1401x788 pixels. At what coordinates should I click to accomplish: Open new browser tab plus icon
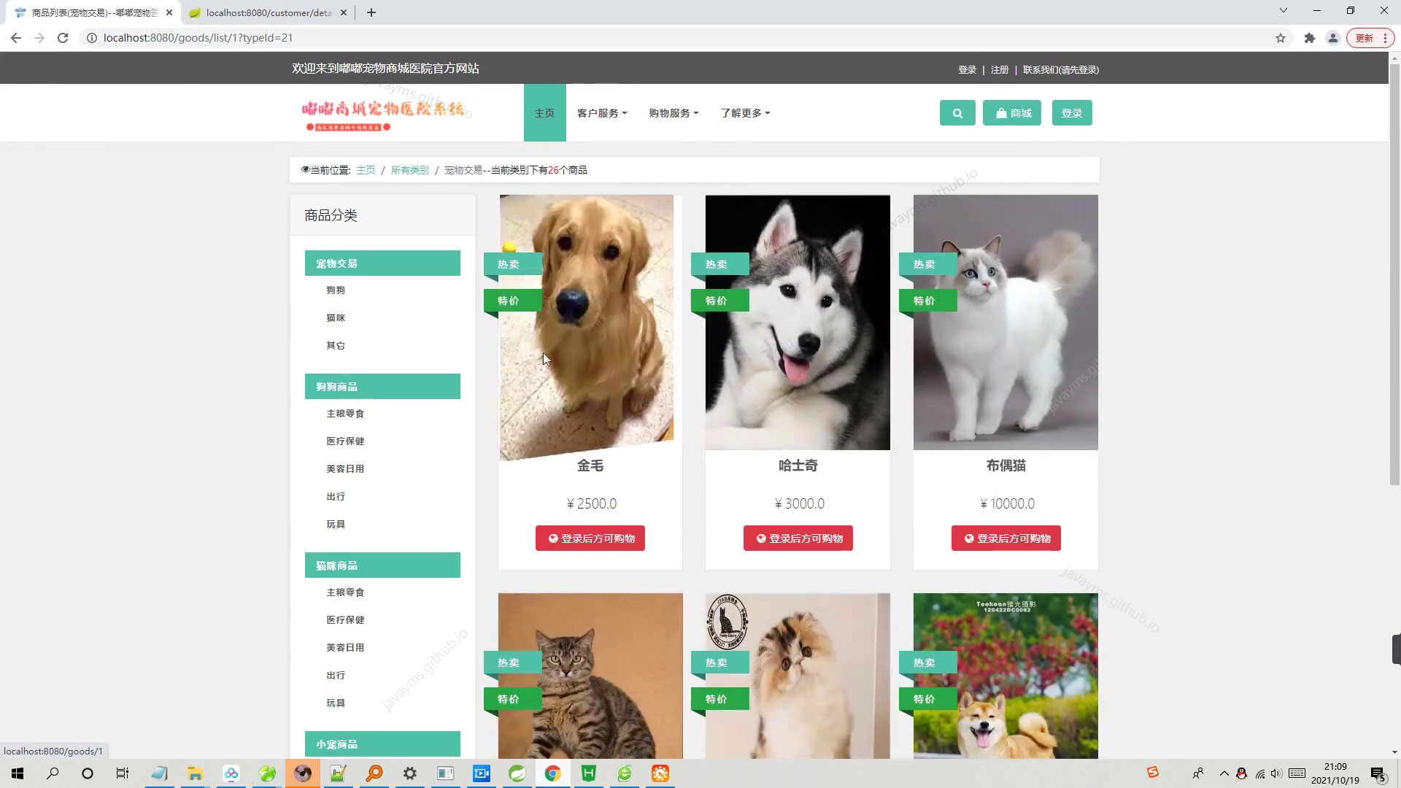[371, 12]
